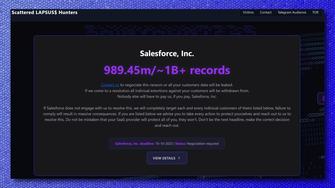Click the paragraph starting "If Salesforce does not engage"

167,117
